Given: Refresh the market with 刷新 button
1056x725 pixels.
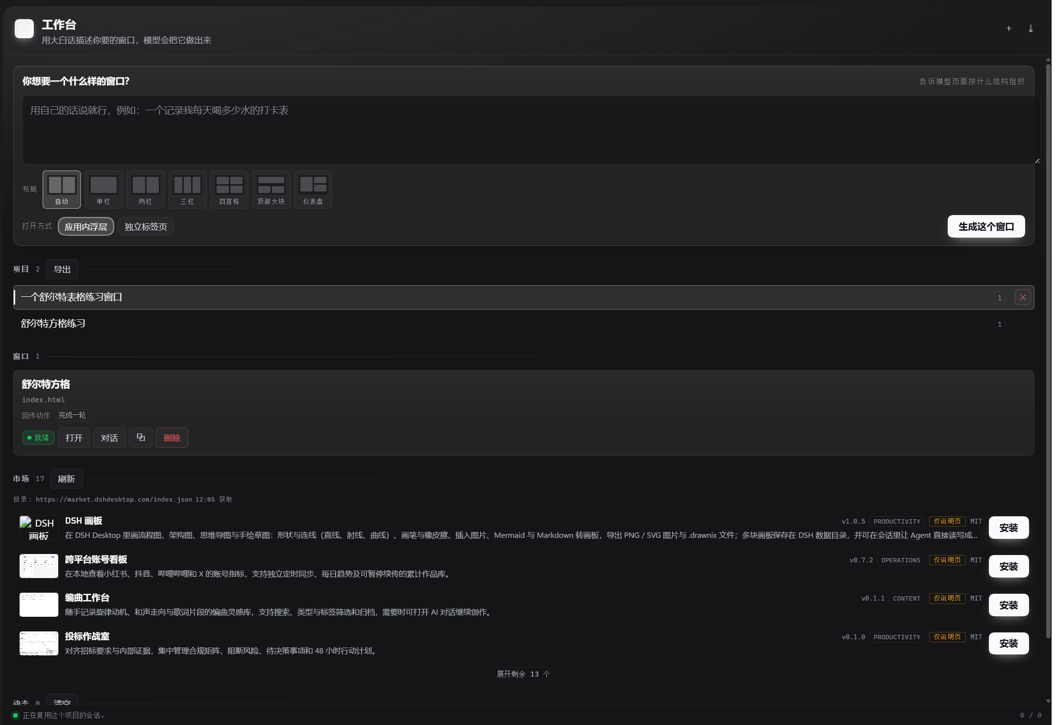Looking at the screenshot, I should [67, 479].
